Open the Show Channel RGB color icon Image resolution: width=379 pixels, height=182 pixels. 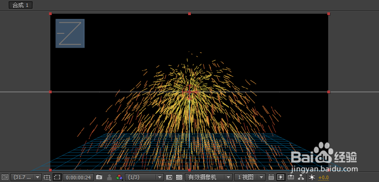pyautogui.click(x=119, y=177)
